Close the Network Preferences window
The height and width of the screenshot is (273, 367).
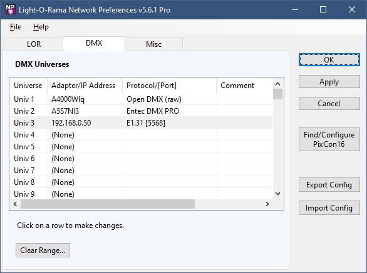[x=352, y=9]
